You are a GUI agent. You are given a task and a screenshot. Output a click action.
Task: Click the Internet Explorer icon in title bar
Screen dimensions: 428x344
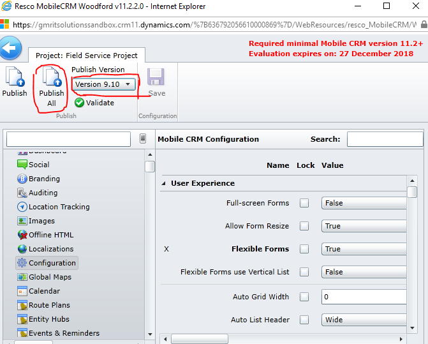click(x=6, y=6)
